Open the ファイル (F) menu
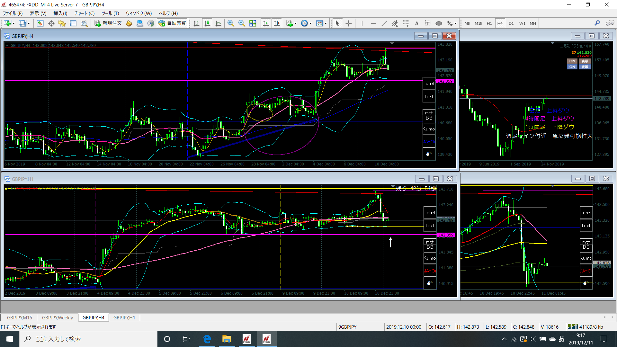The width and height of the screenshot is (617, 347). pos(13,13)
